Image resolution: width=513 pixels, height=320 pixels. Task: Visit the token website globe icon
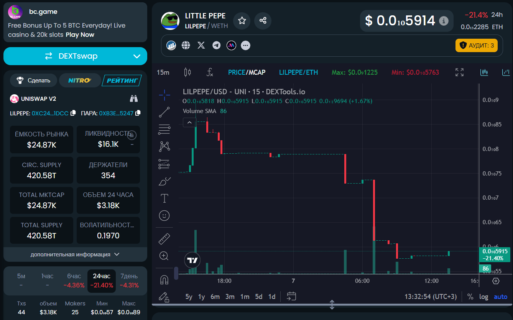(186, 45)
